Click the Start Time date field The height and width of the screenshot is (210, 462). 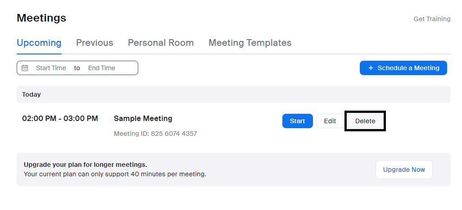51,68
